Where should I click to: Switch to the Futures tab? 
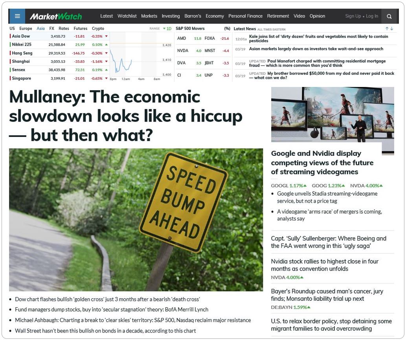pyautogui.click(x=81, y=28)
